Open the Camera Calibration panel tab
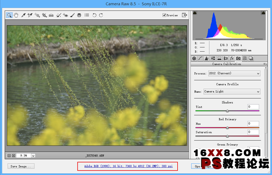This screenshot has height=175, width=272. coord(238,58)
